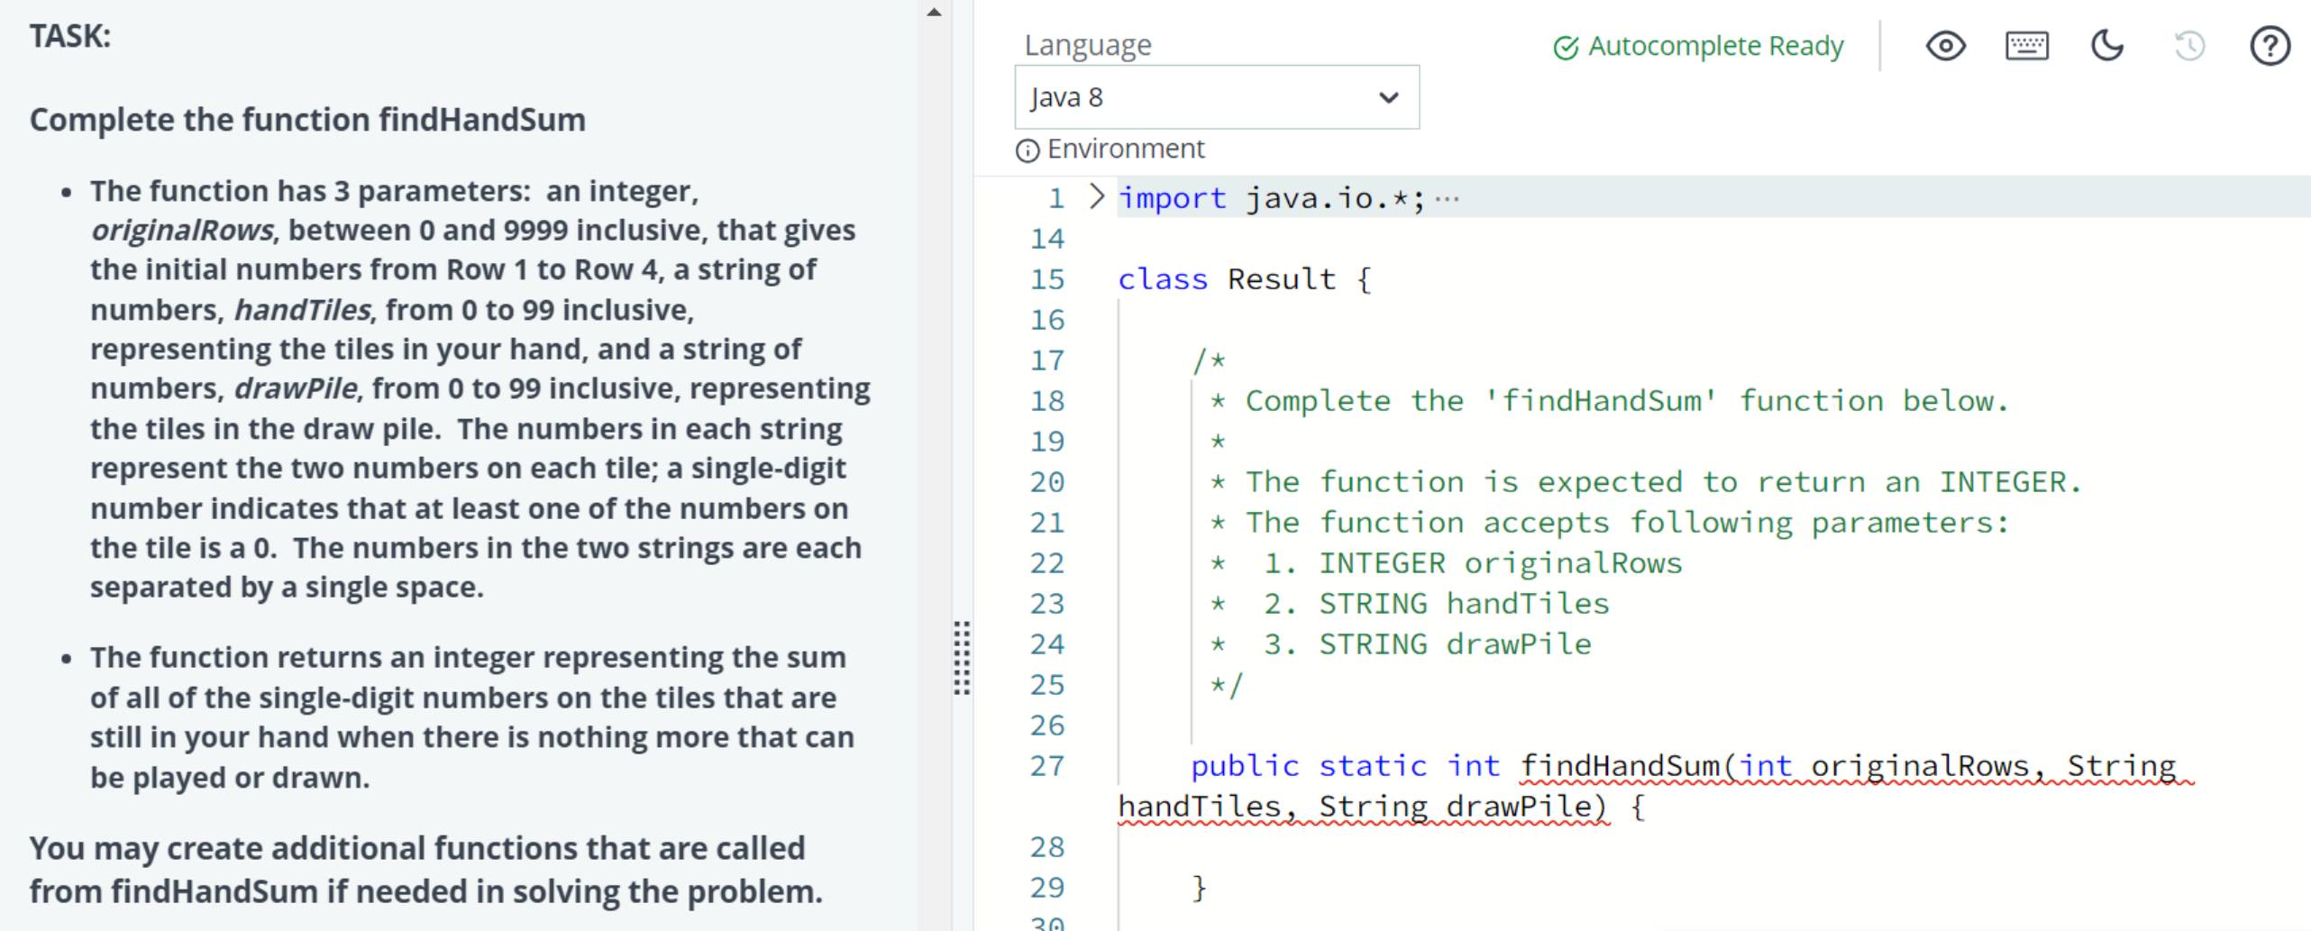Open the Language dropdown showing Java 8

click(x=1216, y=97)
